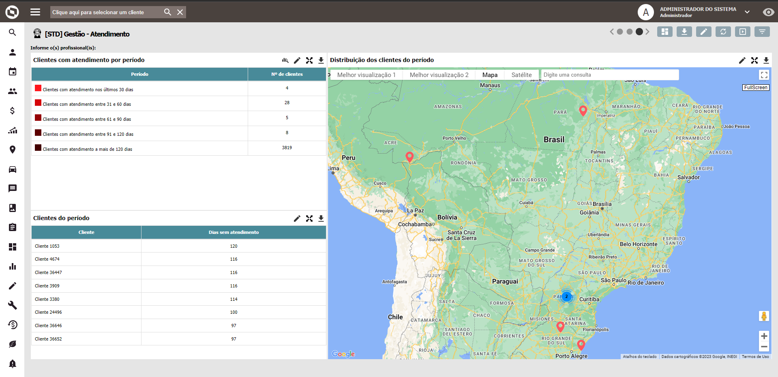Click the calendar icon in left sidebar
This screenshot has width=778, height=377.
(x=13, y=72)
